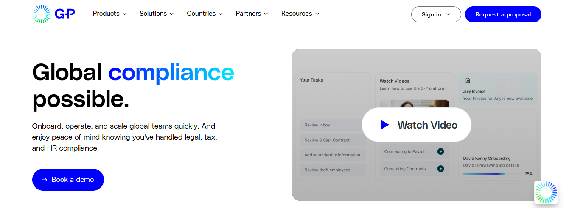The height and width of the screenshot is (208, 572).
Task: Click the blue play triangle icon
Action: click(384, 125)
